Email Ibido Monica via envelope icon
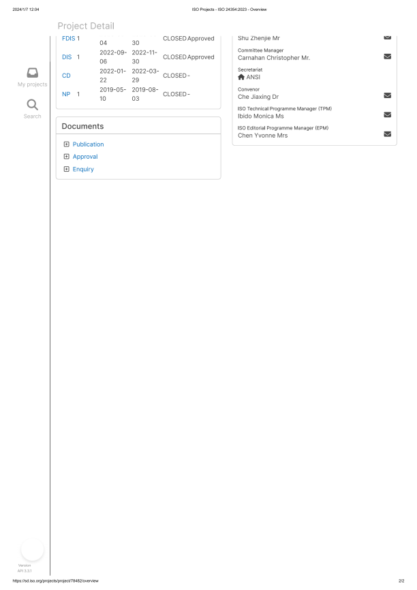 coord(387,115)
